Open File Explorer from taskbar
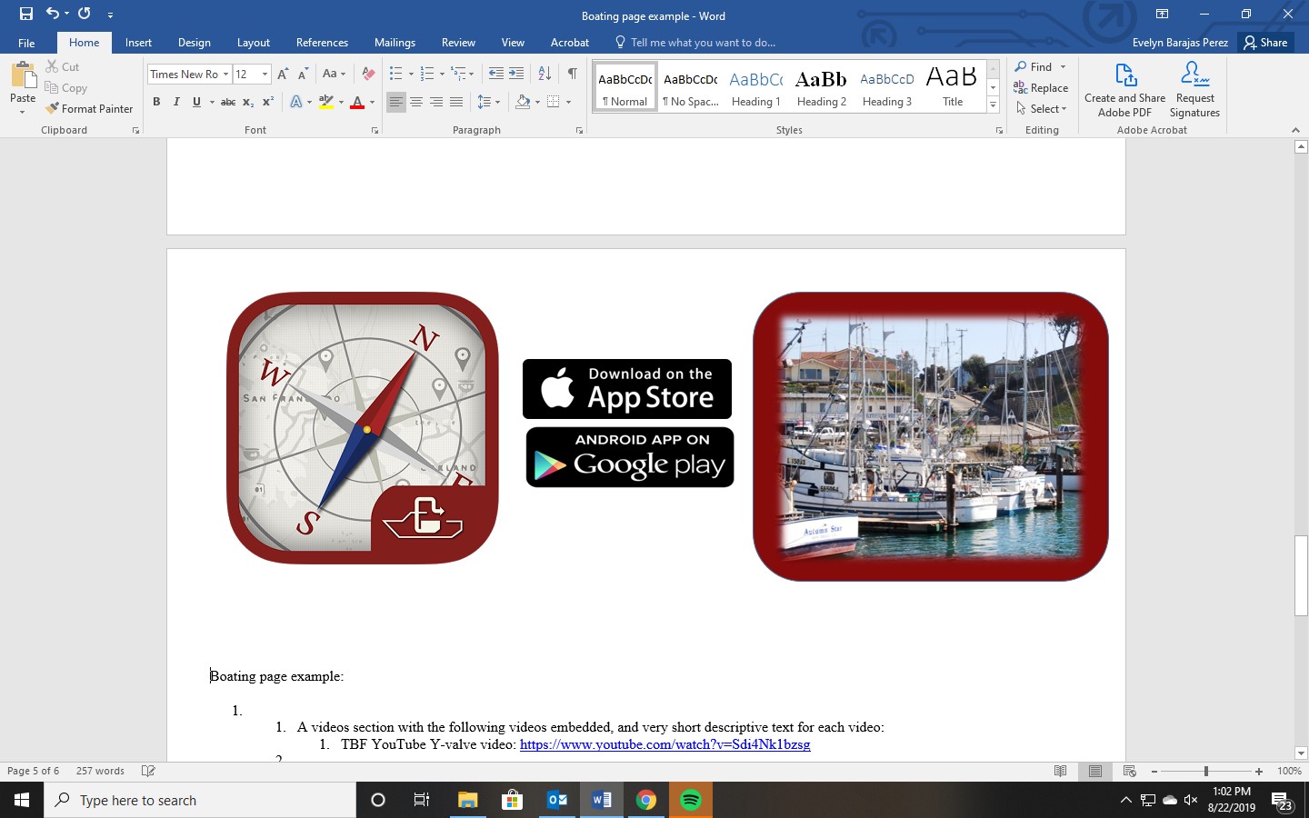 tap(467, 800)
